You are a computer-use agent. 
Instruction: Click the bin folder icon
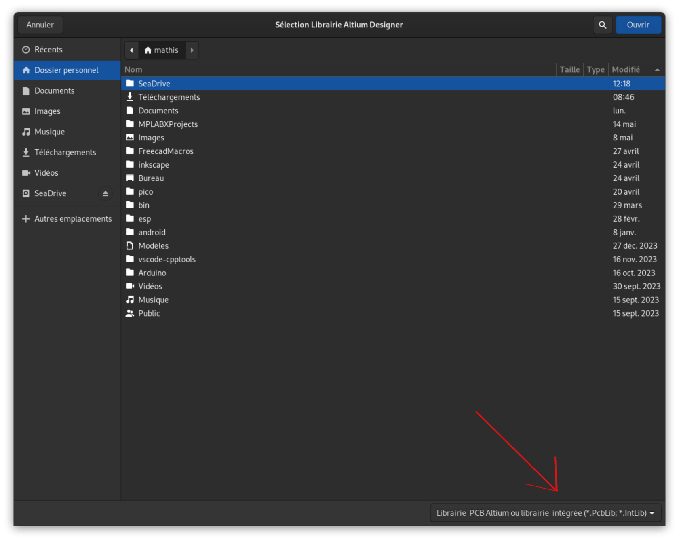click(130, 205)
